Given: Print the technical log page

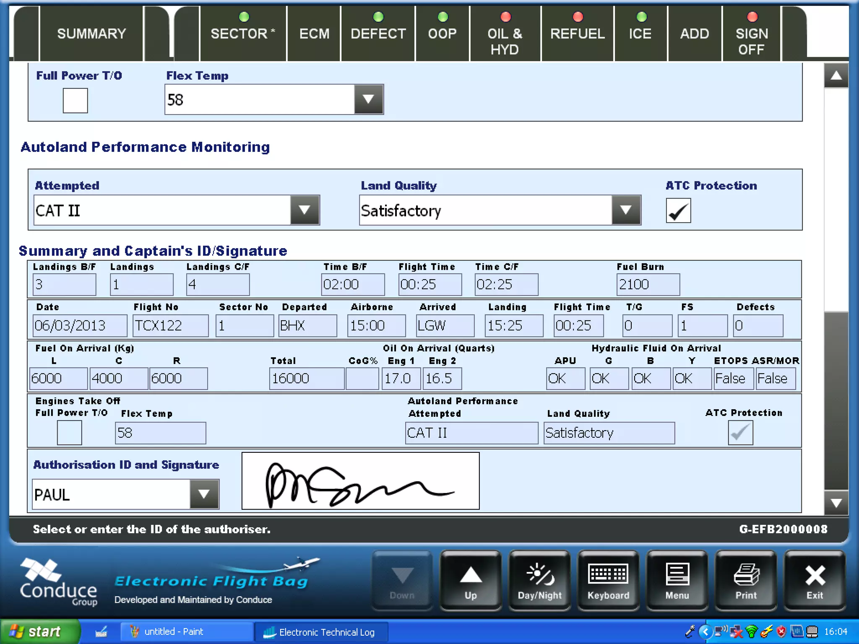Looking at the screenshot, I should point(746,581).
